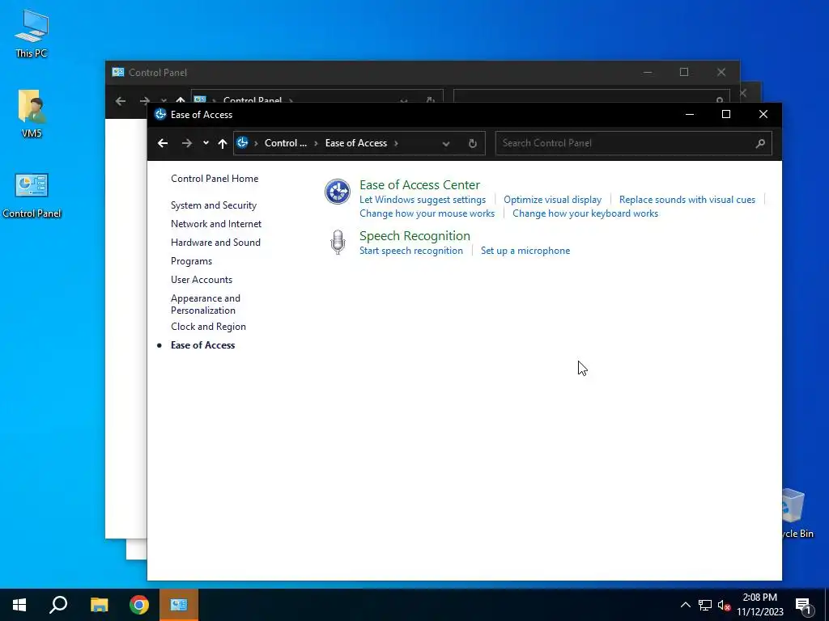Click the Ease of Access title bar icon
This screenshot has width=829, height=621.
(x=160, y=114)
